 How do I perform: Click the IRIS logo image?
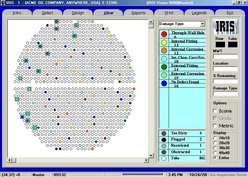(x=225, y=27)
